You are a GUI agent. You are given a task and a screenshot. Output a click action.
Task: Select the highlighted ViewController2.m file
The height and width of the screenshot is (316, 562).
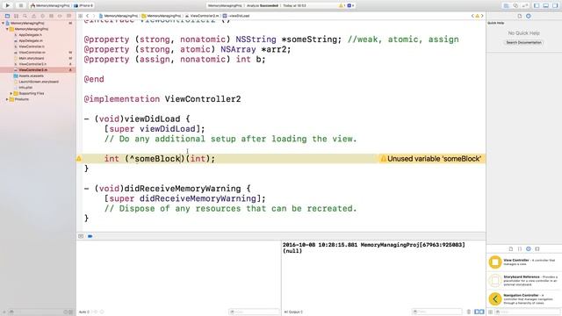point(38,70)
